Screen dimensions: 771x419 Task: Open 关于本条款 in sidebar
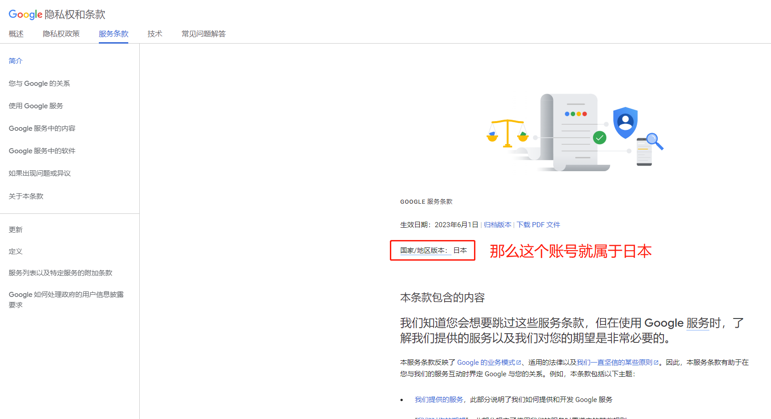tap(26, 196)
